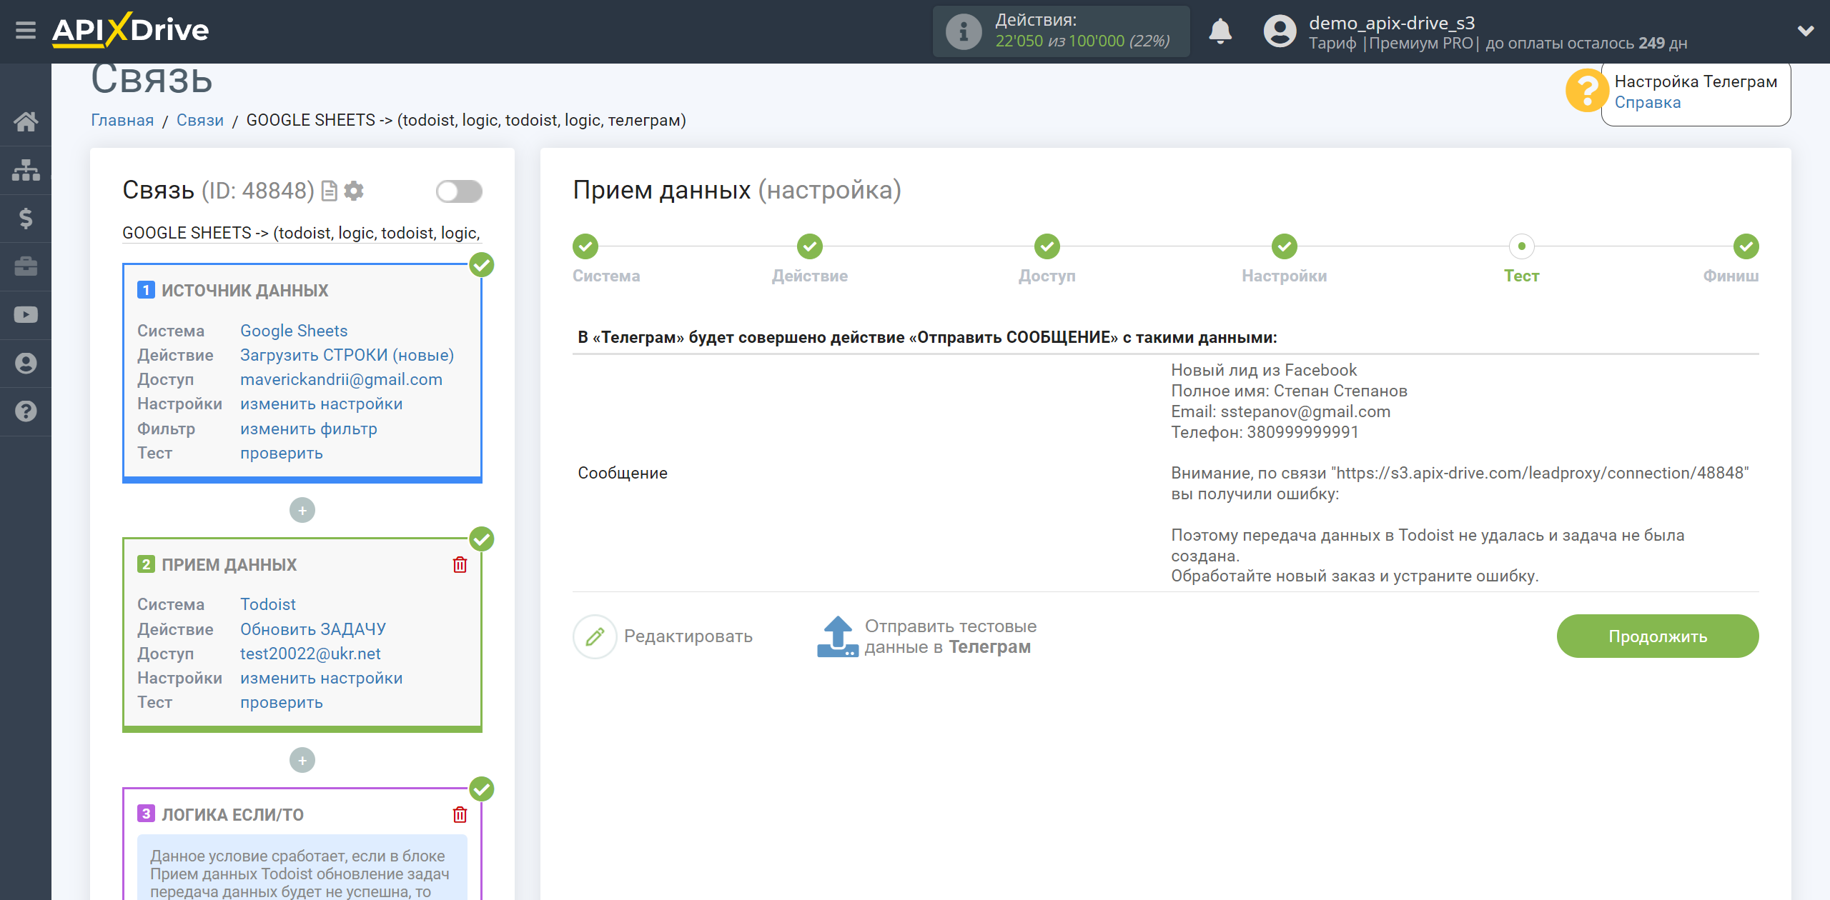1830x900 pixels.
Task: Go to Система step
Action: (x=585, y=247)
